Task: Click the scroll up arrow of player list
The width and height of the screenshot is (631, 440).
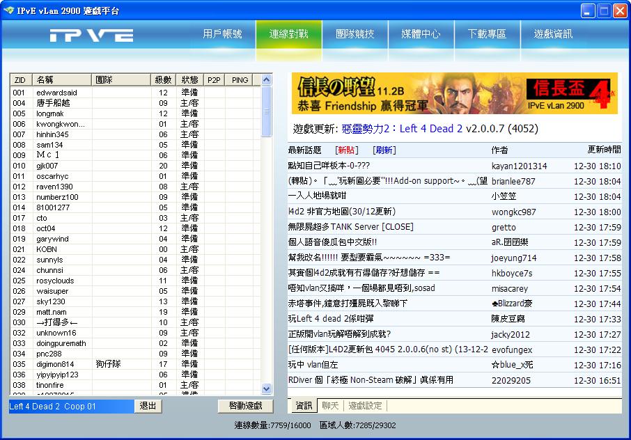Action: click(266, 81)
